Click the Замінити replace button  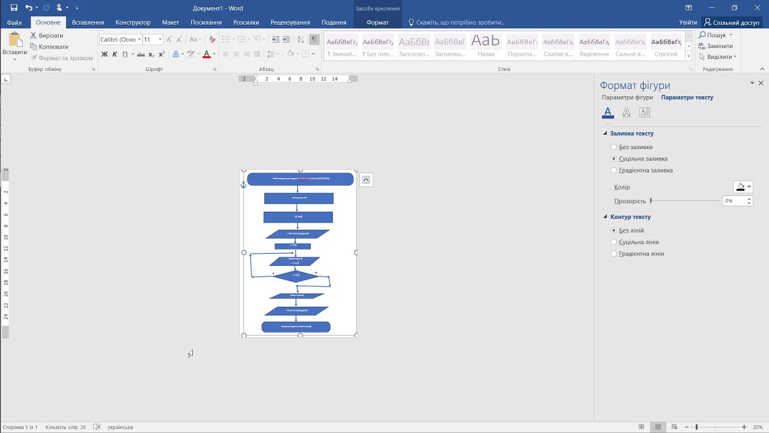click(x=716, y=46)
